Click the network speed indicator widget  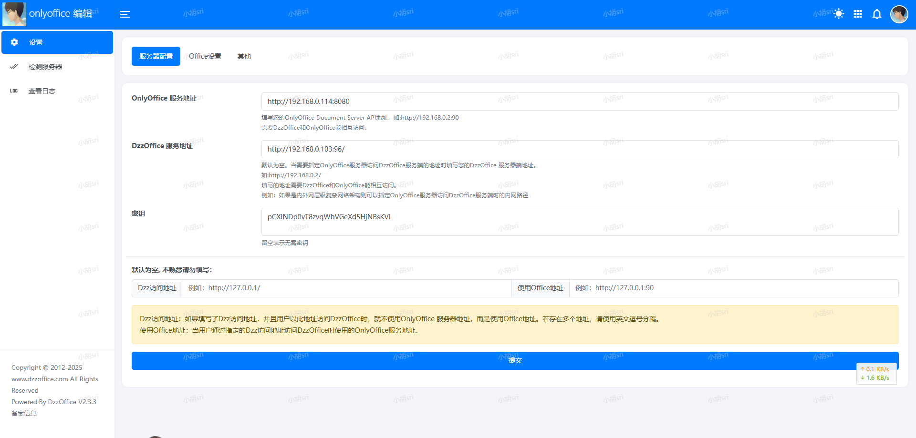(876, 374)
